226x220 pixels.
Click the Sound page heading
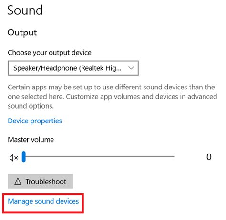[25, 10]
